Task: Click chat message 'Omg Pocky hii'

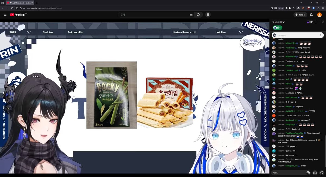Action: (x=304, y=48)
